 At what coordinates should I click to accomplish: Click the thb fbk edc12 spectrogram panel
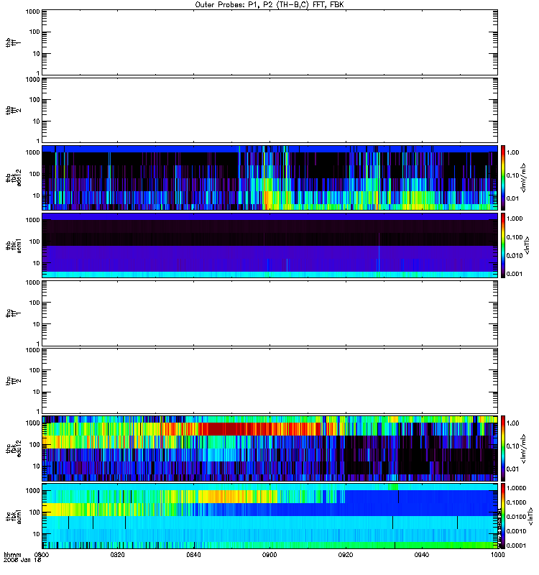pos(270,178)
